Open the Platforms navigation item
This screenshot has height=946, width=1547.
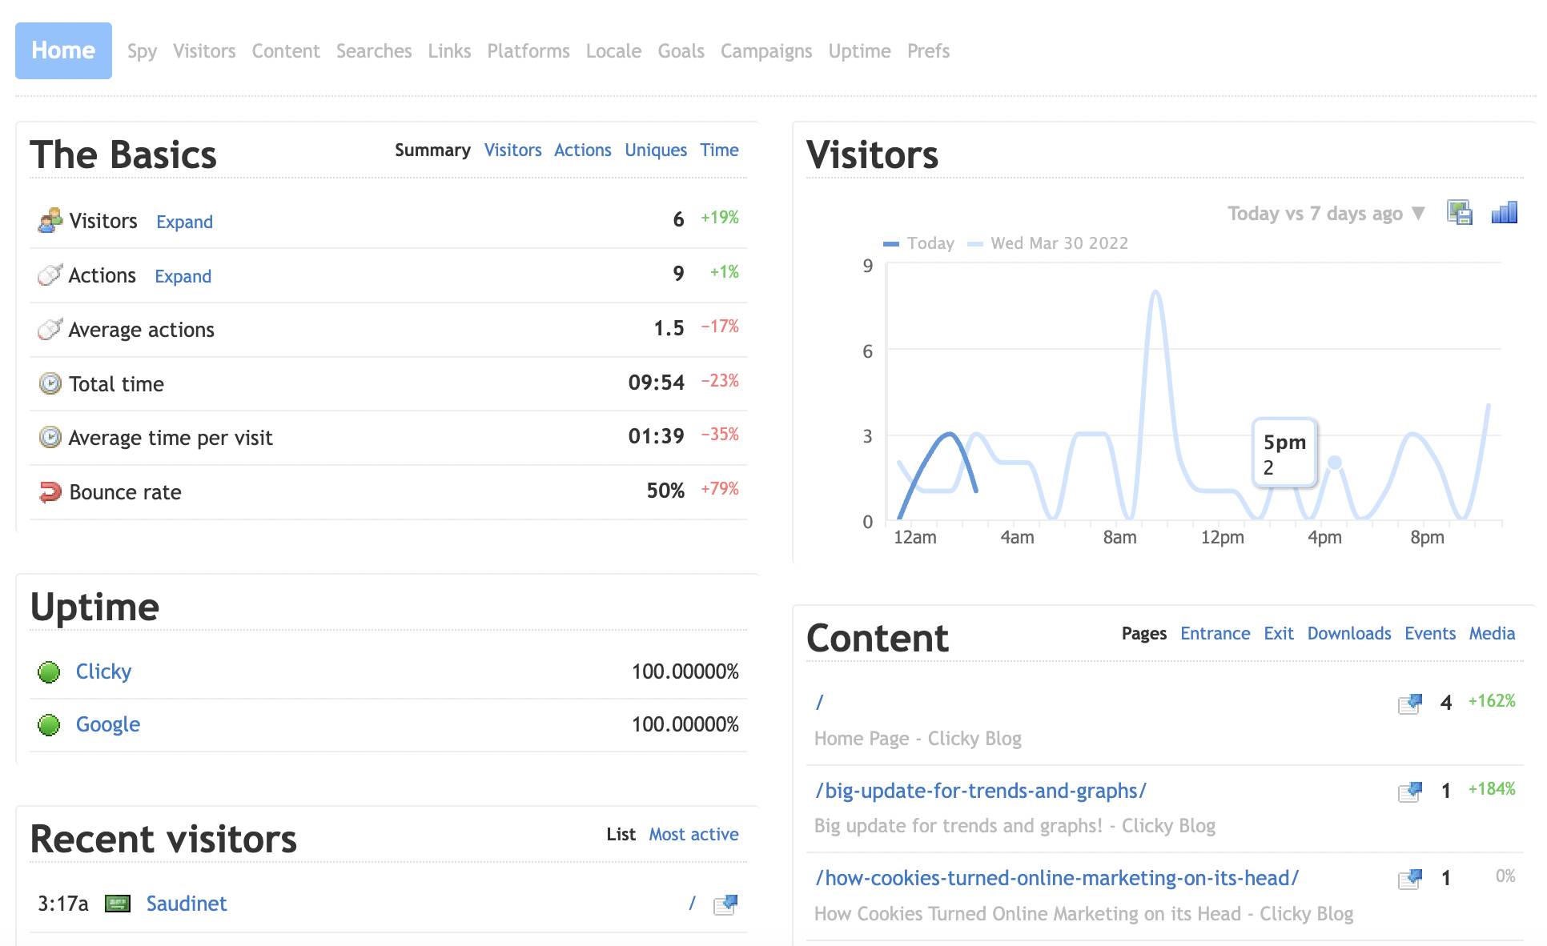click(x=528, y=51)
